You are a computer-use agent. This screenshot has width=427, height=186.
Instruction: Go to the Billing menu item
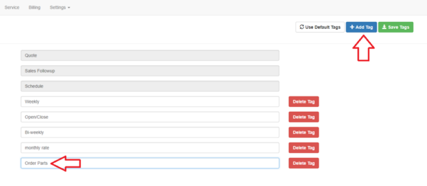click(x=35, y=7)
